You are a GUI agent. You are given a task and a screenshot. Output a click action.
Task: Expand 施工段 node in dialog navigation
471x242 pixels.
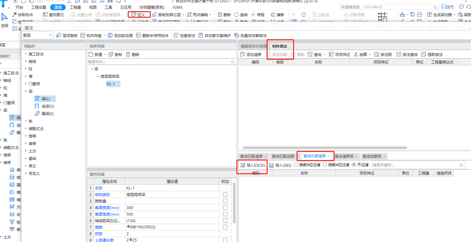coord(26,54)
